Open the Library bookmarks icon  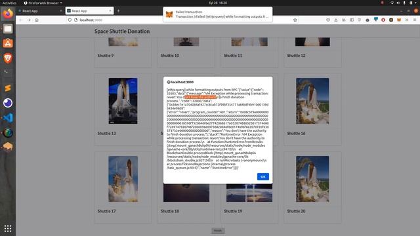coord(344,20)
